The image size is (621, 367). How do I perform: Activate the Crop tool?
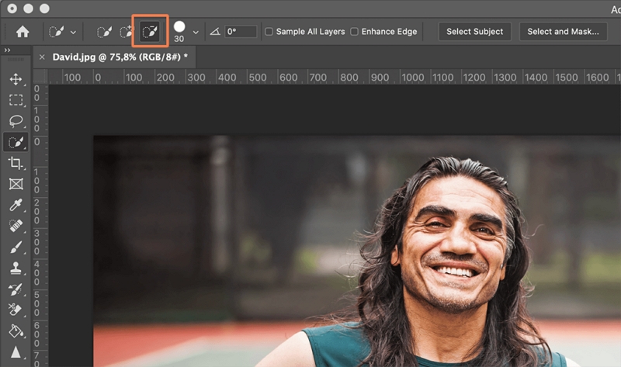pos(16,163)
